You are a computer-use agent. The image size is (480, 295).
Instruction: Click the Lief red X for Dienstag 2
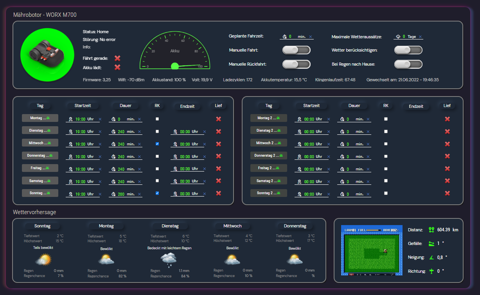pyautogui.click(x=447, y=131)
